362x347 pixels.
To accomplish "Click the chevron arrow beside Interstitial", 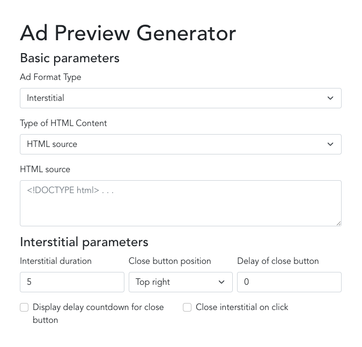I will [x=330, y=98].
